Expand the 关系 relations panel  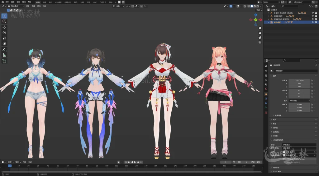274,120
